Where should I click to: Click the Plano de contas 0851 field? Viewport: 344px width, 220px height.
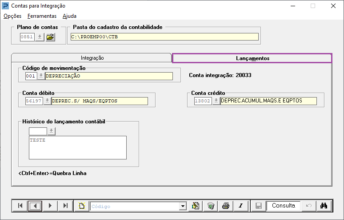click(x=27, y=37)
